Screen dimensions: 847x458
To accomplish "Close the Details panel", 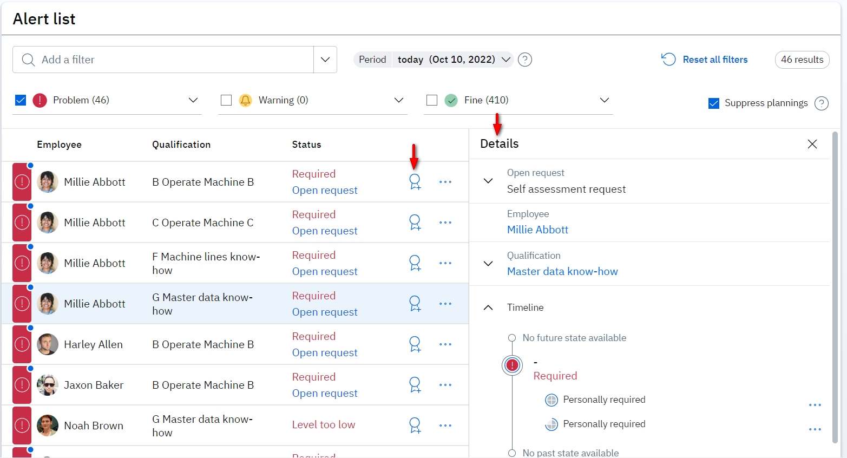I will tap(812, 144).
